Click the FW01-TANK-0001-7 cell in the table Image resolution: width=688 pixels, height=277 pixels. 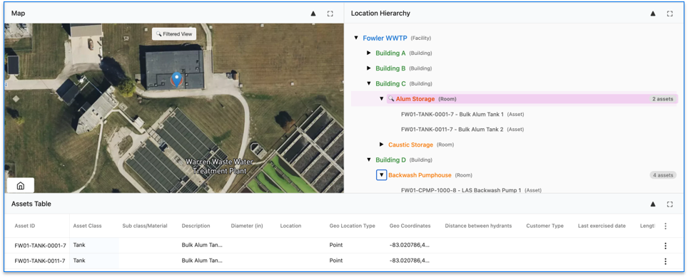coord(41,245)
